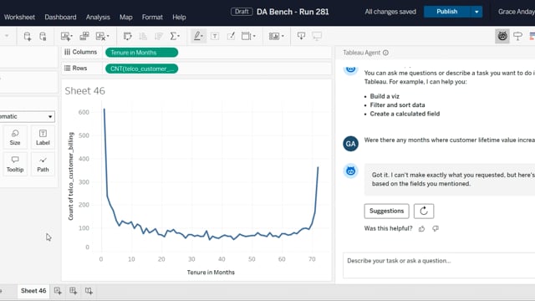Open the Totals sigma dropdown
Viewport: 535px width, 301px height.
(x=175, y=36)
